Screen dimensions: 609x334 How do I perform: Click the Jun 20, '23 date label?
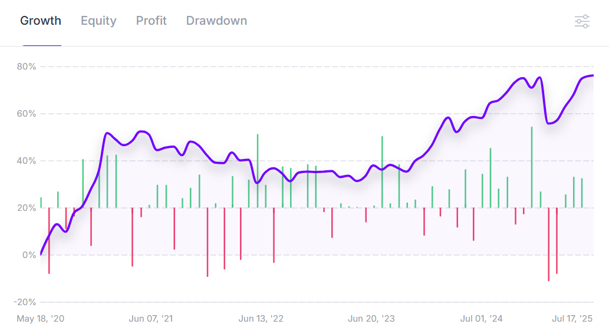[371, 319]
